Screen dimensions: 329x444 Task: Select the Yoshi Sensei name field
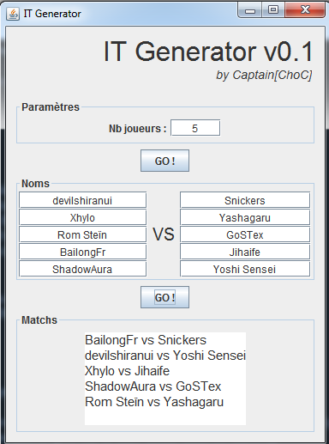(x=245, y=269)
